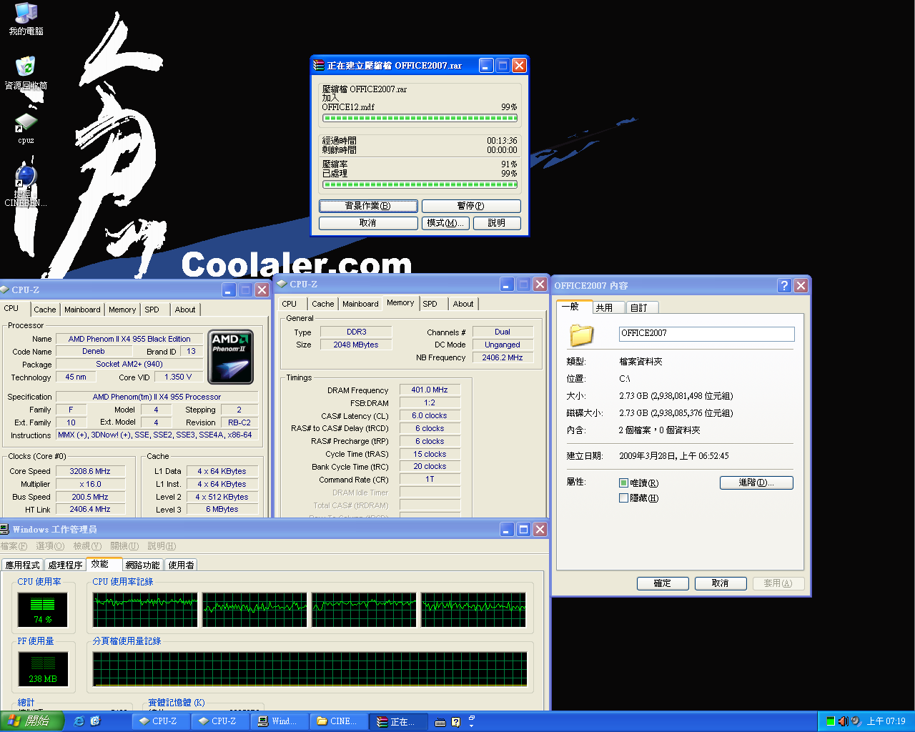Click the keyboard icon on the language bar

[x=440, y=722]
